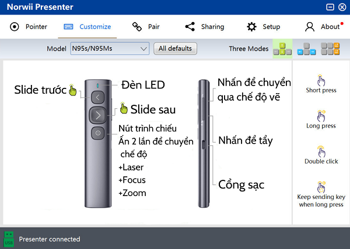Click the green USB status icon
The height and width of the screenshot is (249, 350).
(9, 239)
